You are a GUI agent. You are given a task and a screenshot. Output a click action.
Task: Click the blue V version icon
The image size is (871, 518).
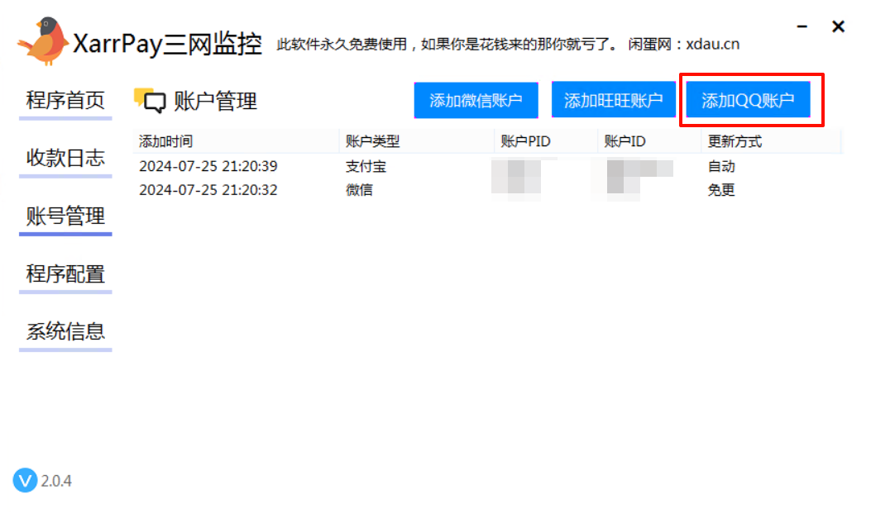pyautogui.click(x=25, y=480)
